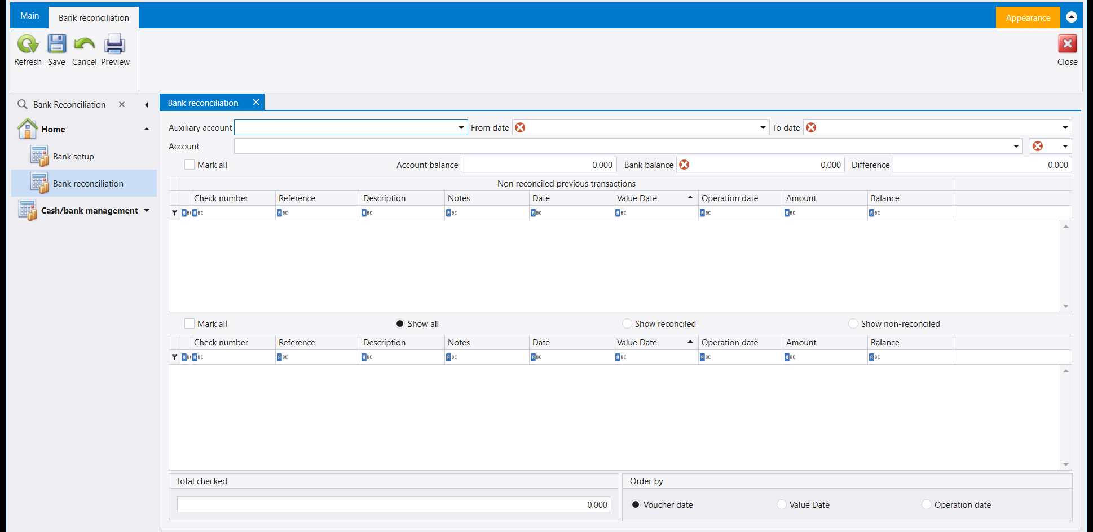Select the Show all radio button

tap(400, 323)
